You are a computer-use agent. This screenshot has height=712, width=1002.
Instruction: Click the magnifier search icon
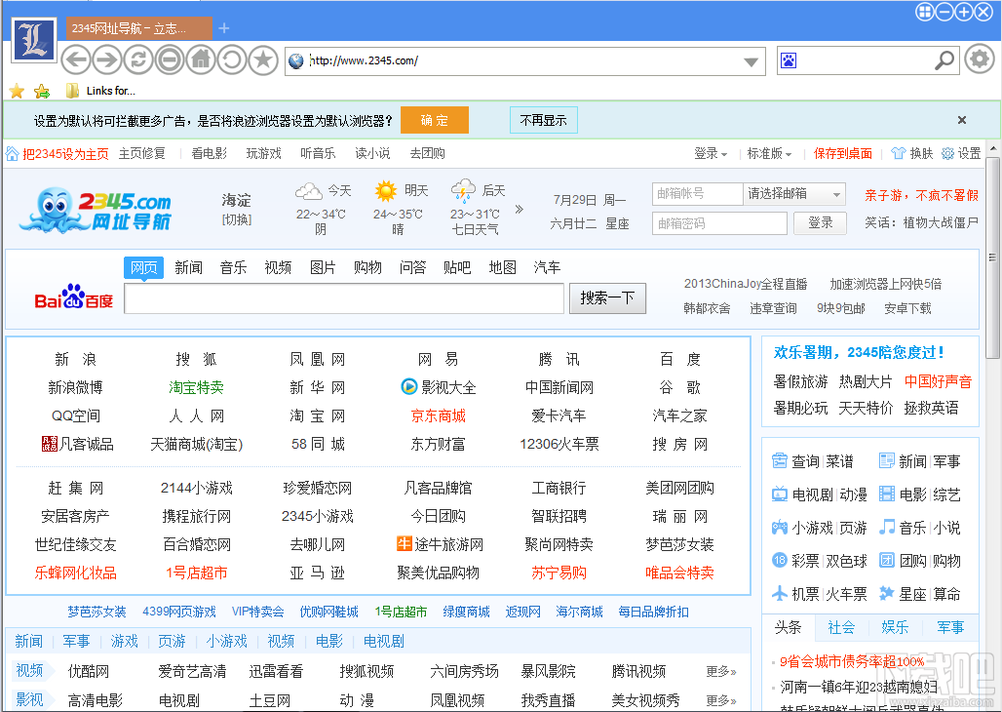[x=944, y=61]
